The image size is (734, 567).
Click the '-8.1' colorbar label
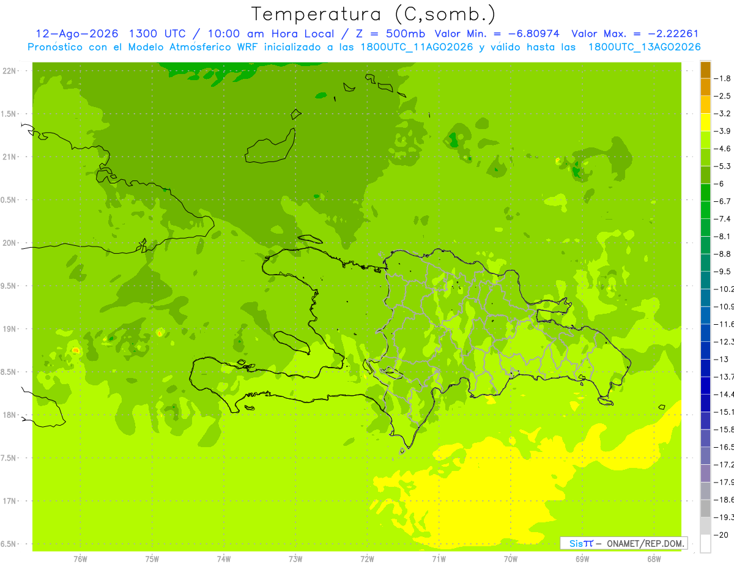(724, 236)
